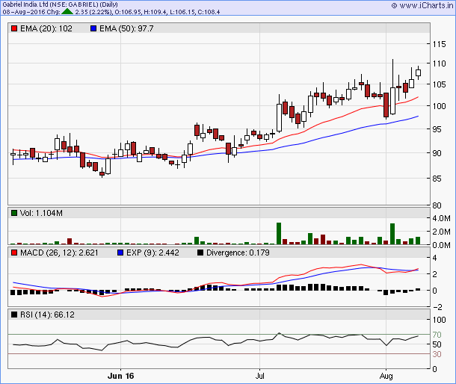
Task: Click the Vol: 1.104M label
Action: point(41,213)
